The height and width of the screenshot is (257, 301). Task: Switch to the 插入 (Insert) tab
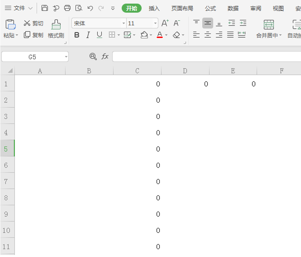tap(154, 8)
